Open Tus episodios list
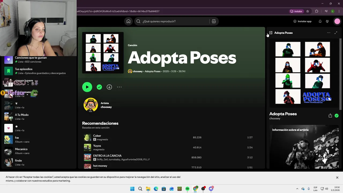The width and height of the screenshot is (343, 193). click(39, 71)
